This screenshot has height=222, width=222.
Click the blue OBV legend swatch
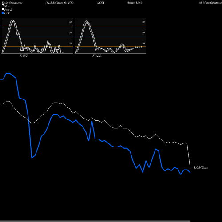[x=3, y=13]
